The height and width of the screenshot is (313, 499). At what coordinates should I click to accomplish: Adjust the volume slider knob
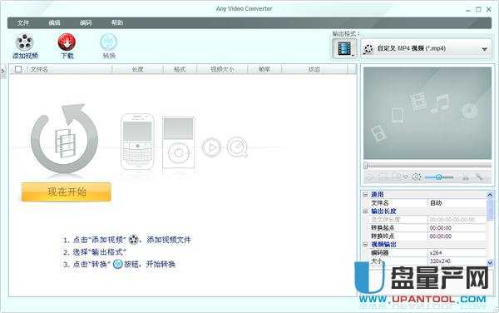[438, 177]
